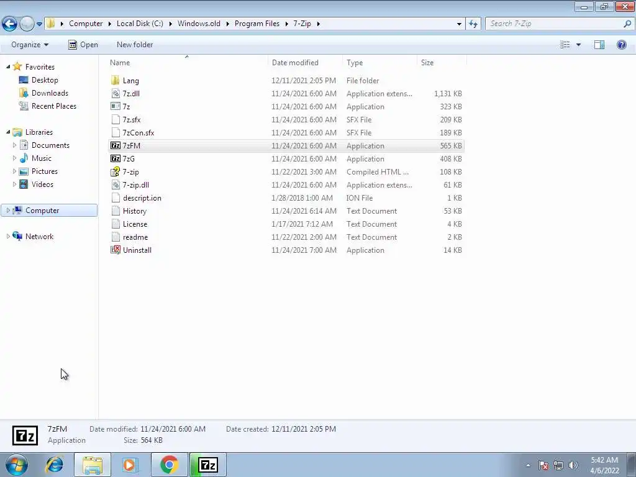The width and height of the screenshot is (636, 477).
Task: Sort by the Type column header
Action: coord(379,63)
